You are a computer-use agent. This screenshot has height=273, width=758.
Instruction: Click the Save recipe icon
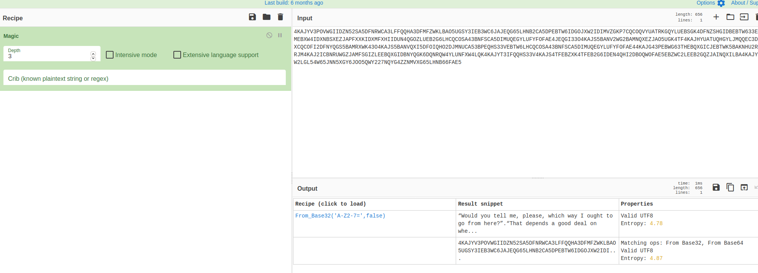click(252, 17)
